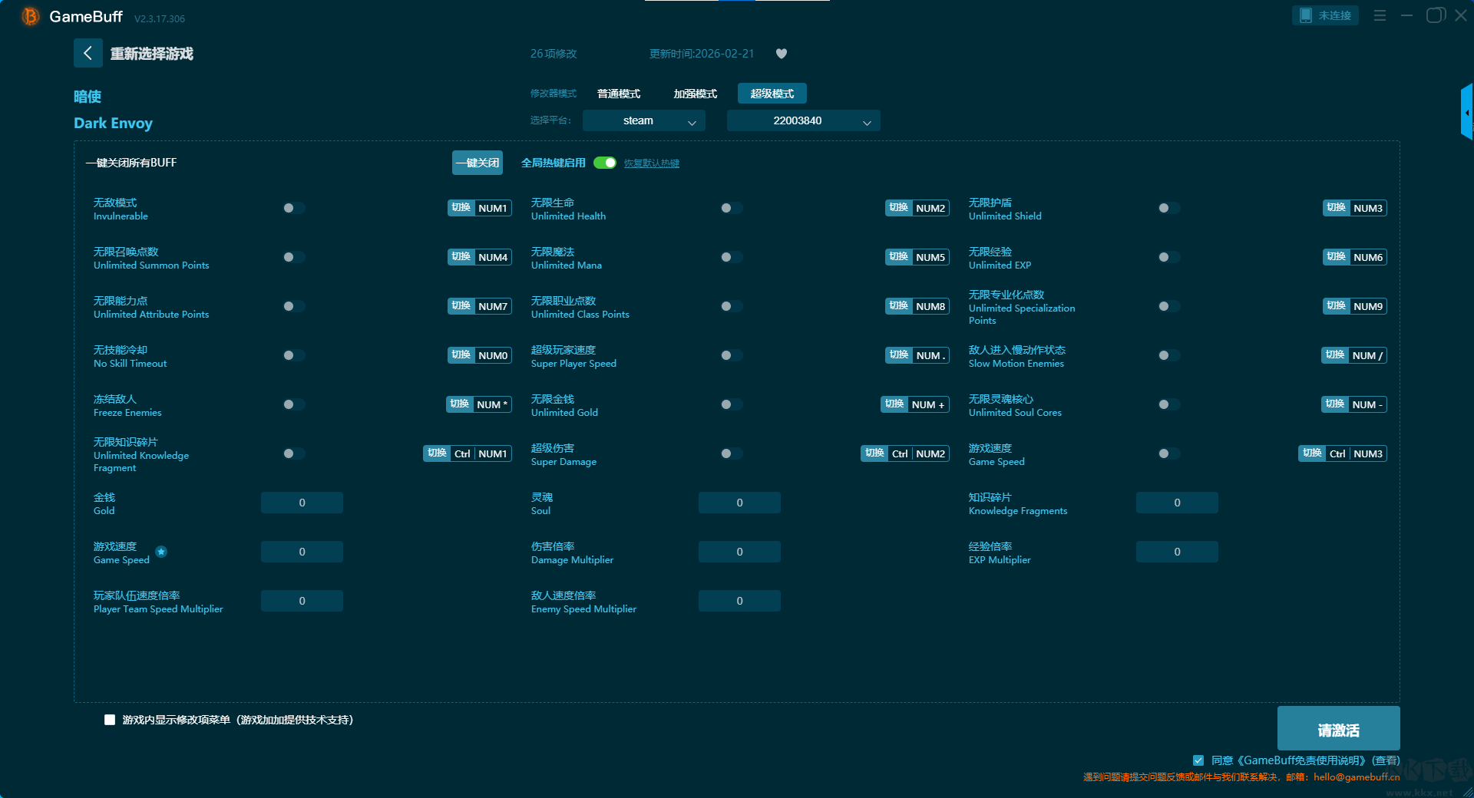Click the restore default hotkeys link

651,163
